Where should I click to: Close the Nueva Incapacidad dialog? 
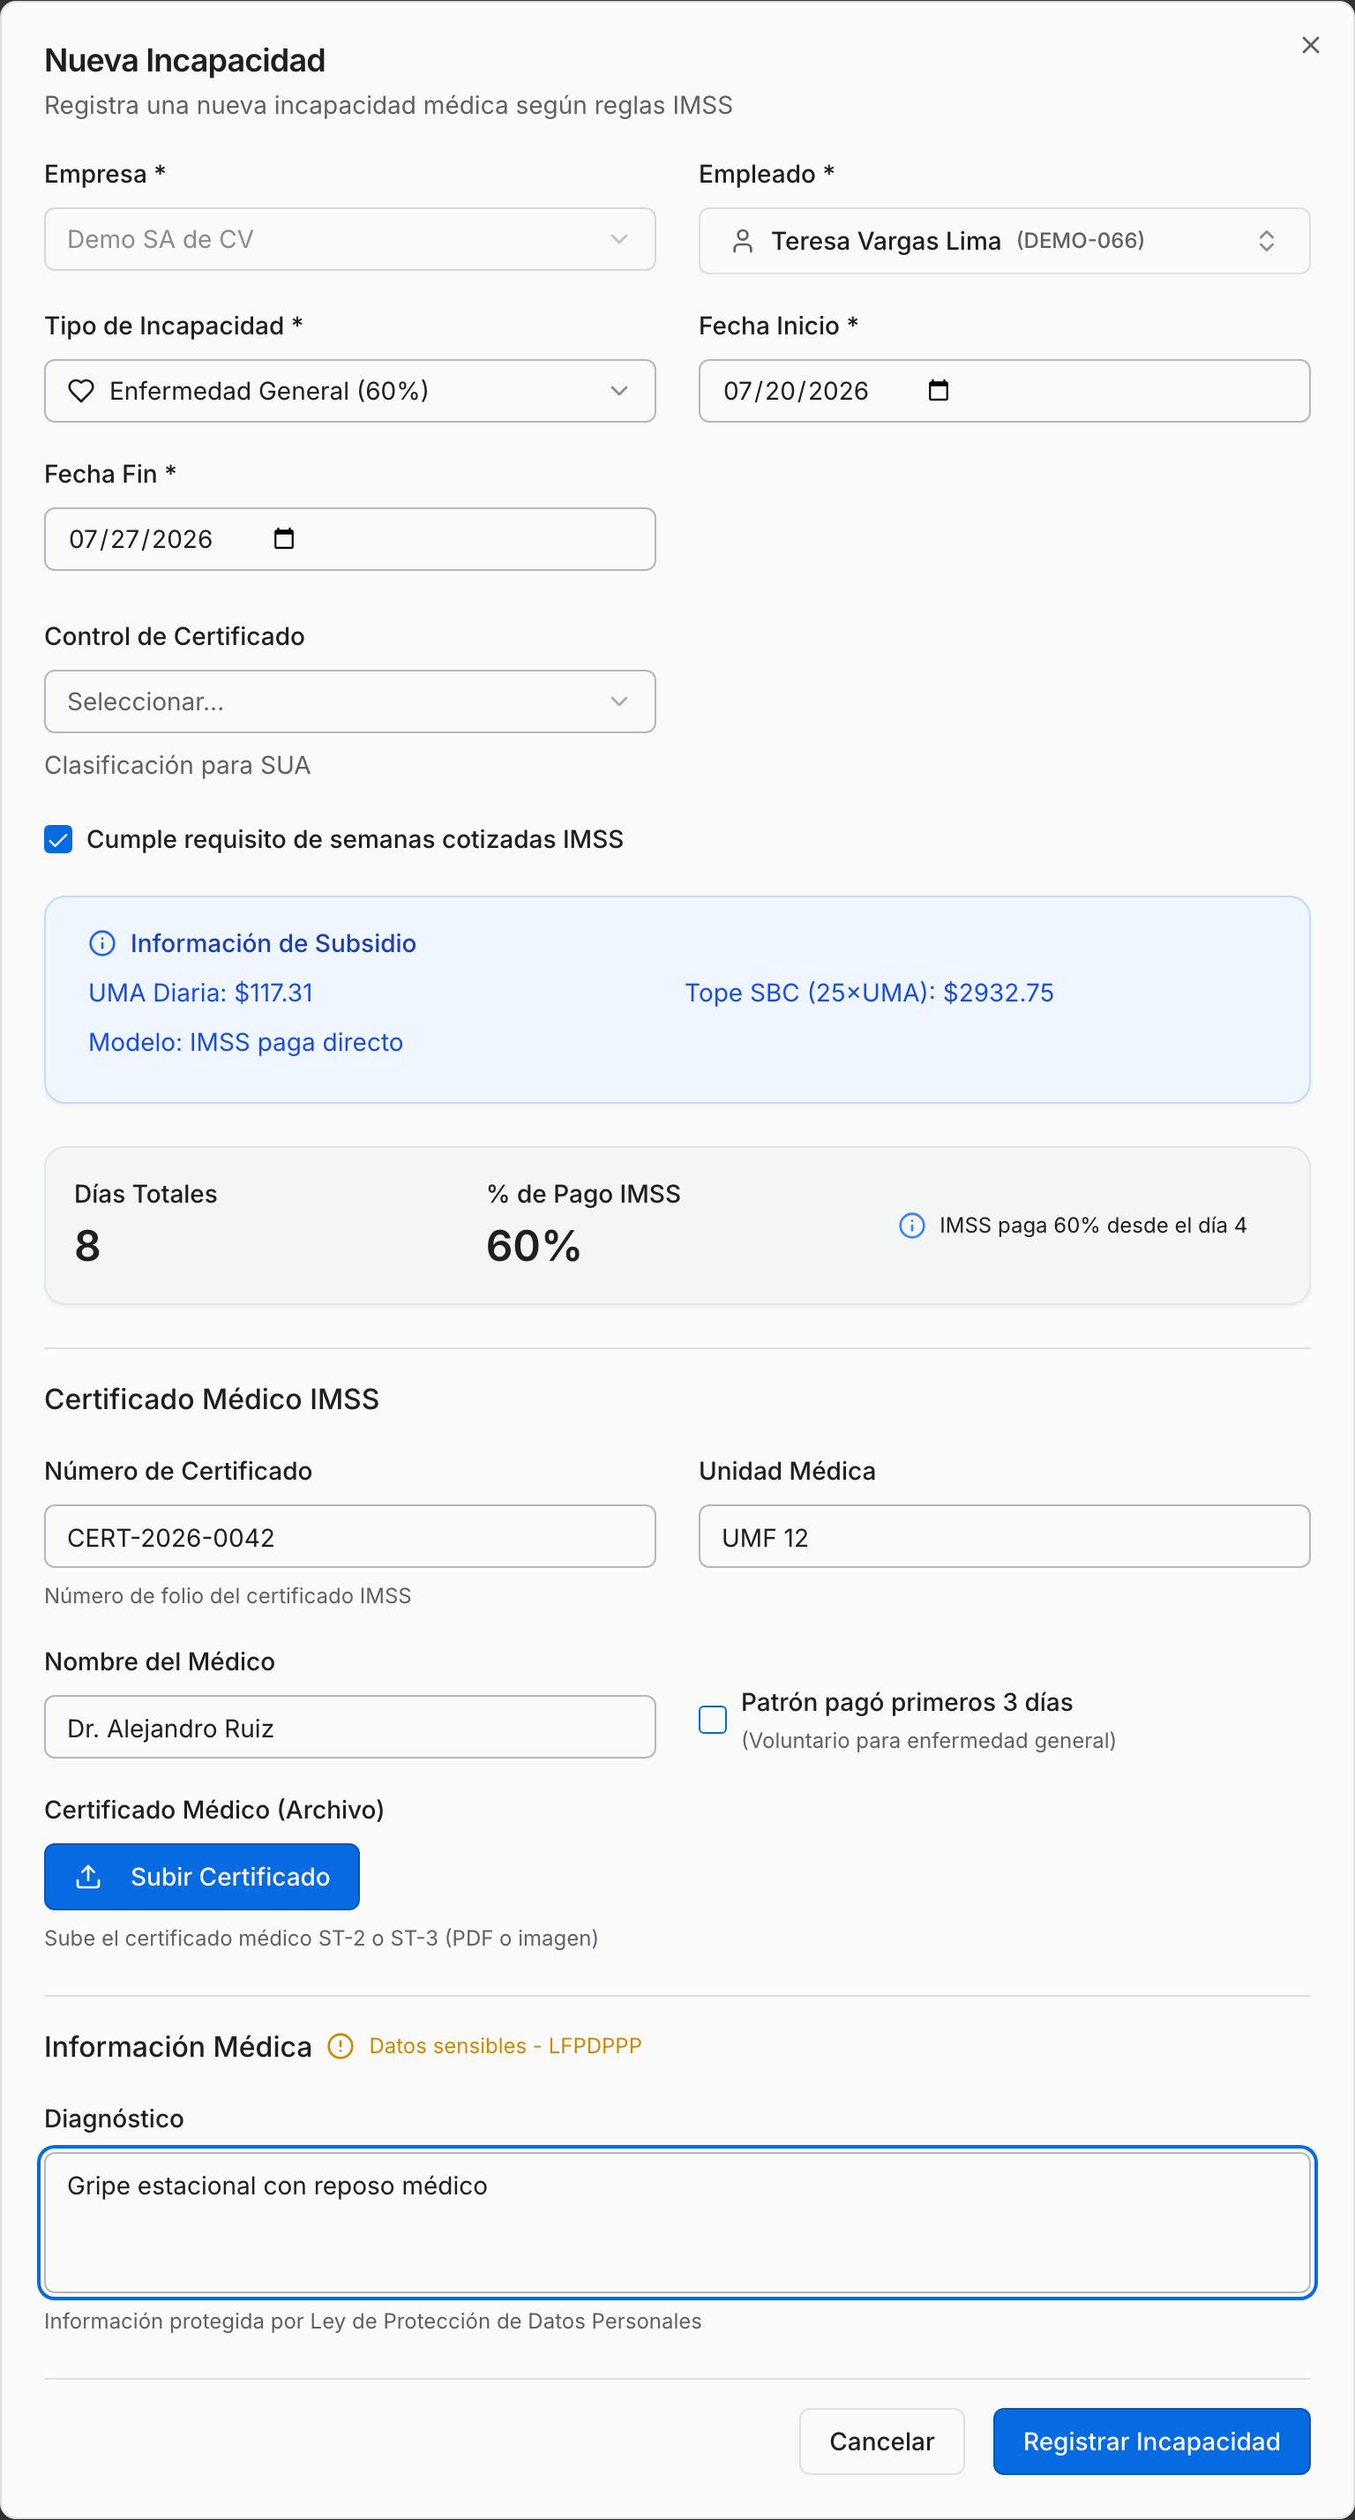tap(1310, 45)
